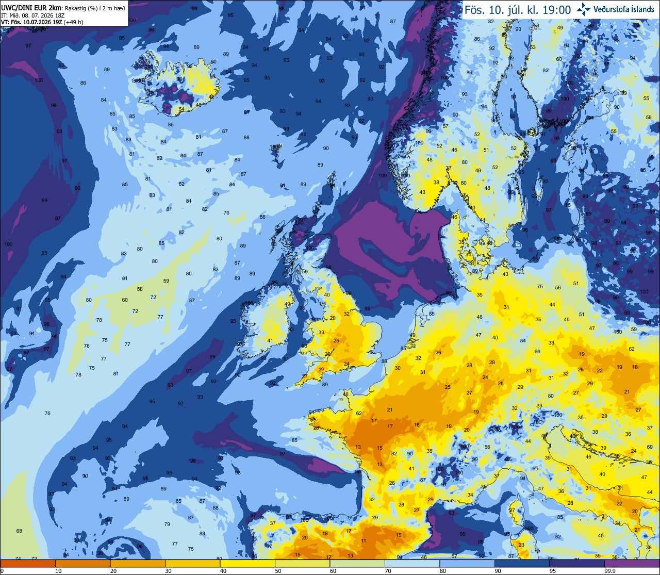Viewport: 660px width, 575px height.
Task: Select the Fös. 10. júl. kl. 19:00 timestamp
Action: [x=518, y=9]
